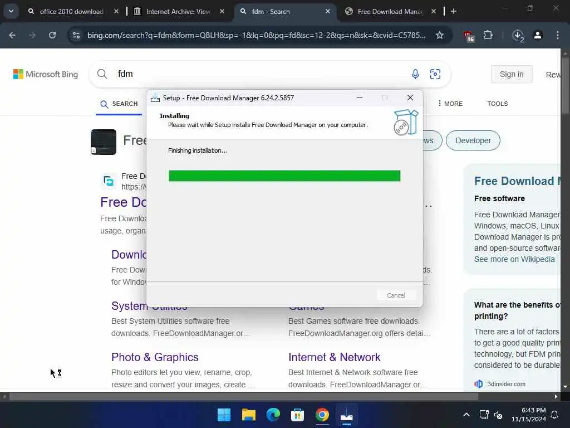This screenshot has height=428, width=570.
Task: Click Cancel in the Setup dialog
Action: coord(396,295)
